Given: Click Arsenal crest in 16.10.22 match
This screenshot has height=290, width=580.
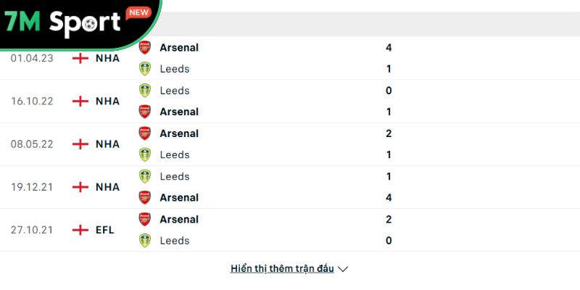Looking at the screenshot, I should [x=145, y=112].
